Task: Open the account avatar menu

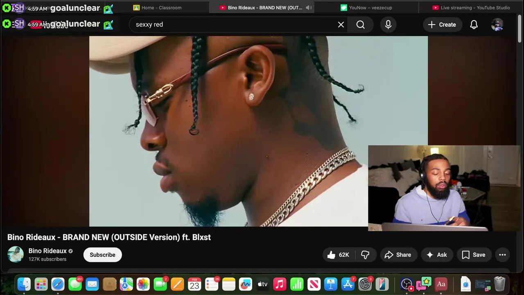Action: pyautogui.click(x=497, y=25)
